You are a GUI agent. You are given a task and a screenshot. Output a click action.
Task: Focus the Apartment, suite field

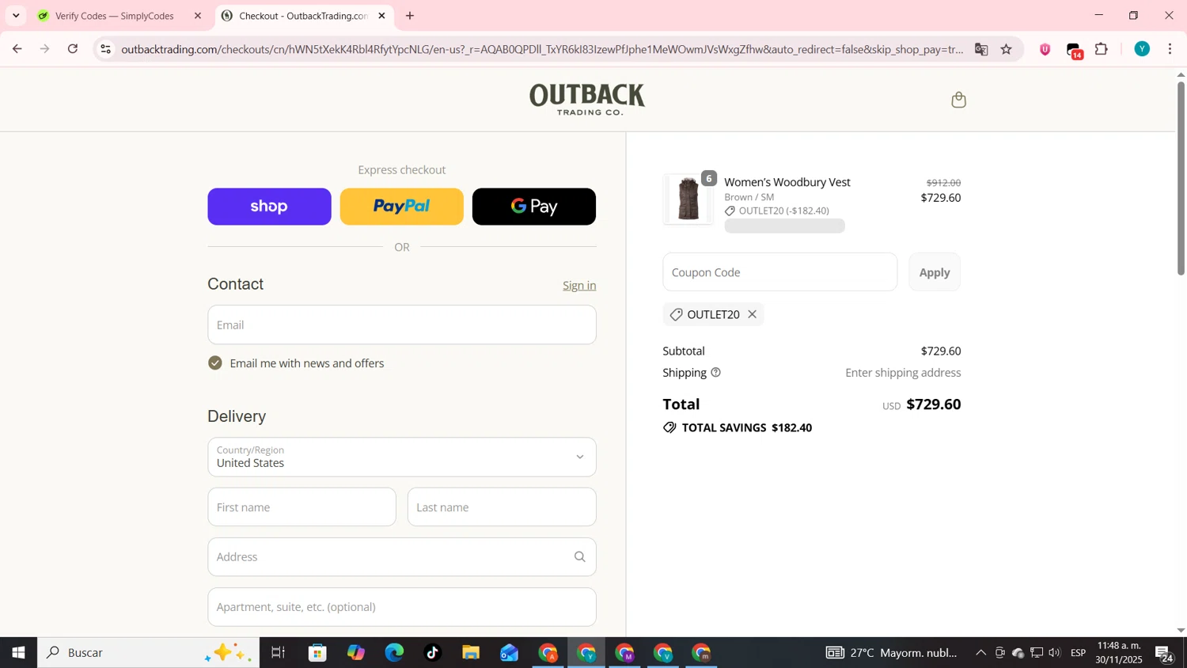(402, 607)
